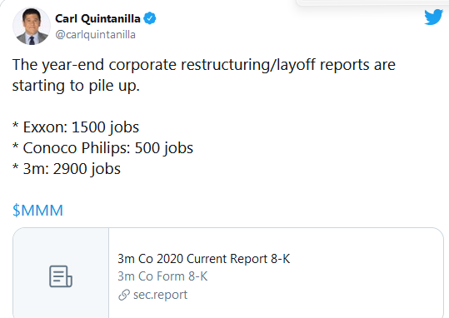Open the Carl Quintanilla display name

[x=97, y=18]
